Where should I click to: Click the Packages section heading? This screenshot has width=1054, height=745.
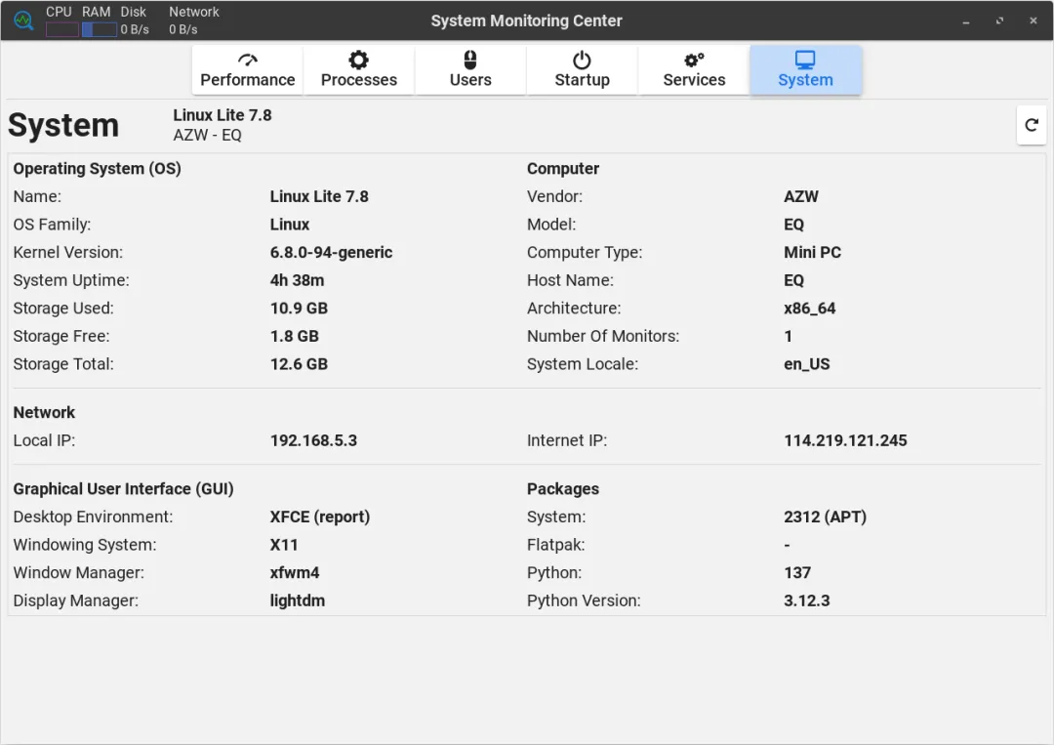click(563, 489)
